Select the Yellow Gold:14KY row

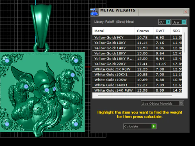137,48
